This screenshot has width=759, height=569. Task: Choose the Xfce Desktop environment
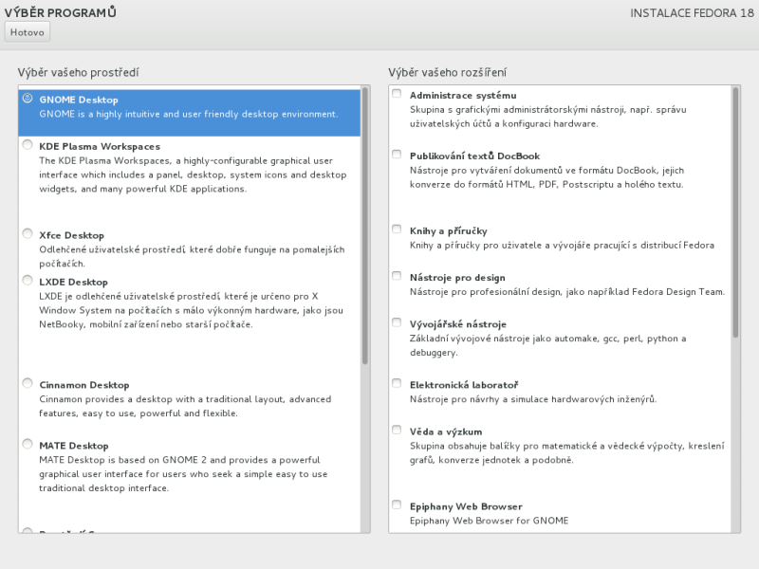tap(28, 232)
